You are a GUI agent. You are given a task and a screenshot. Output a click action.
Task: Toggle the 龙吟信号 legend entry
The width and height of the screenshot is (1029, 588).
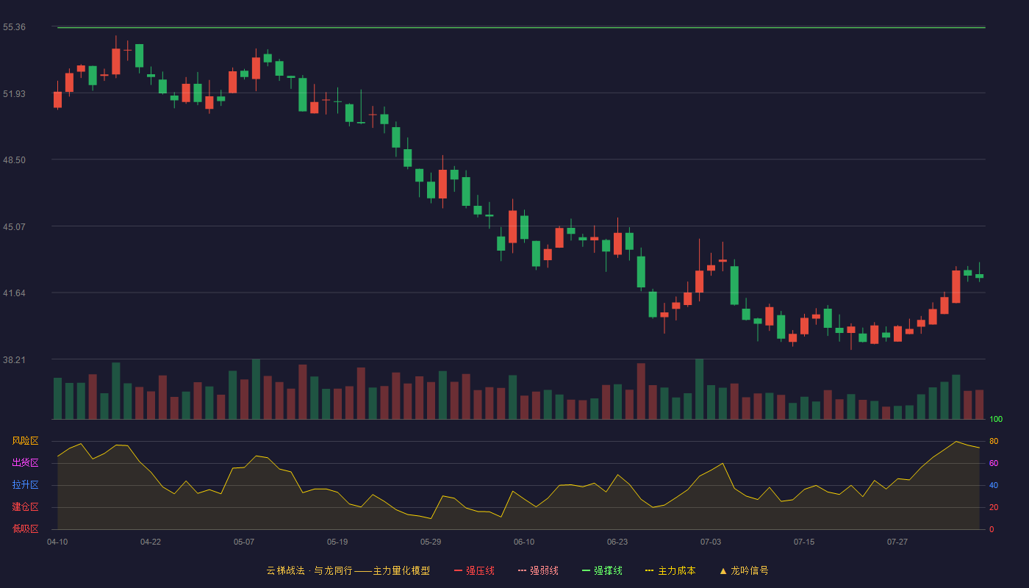pos(744,570)
